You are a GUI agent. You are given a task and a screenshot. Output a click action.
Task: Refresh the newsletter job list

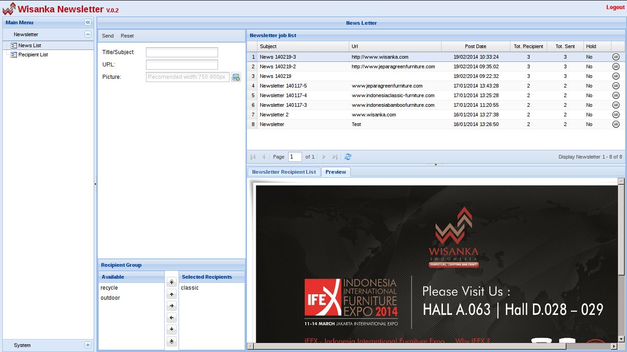pyautogui.click(x=348, y=157)
